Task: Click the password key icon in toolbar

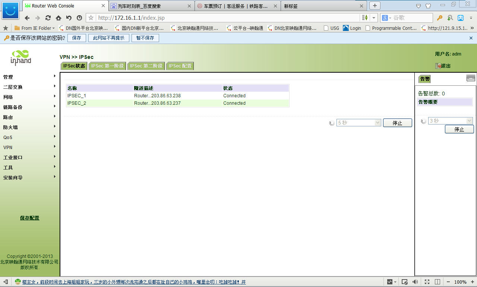Action: click(440, 18)
